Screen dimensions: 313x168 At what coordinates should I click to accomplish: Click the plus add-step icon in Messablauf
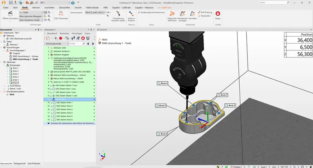pos(56,38)
